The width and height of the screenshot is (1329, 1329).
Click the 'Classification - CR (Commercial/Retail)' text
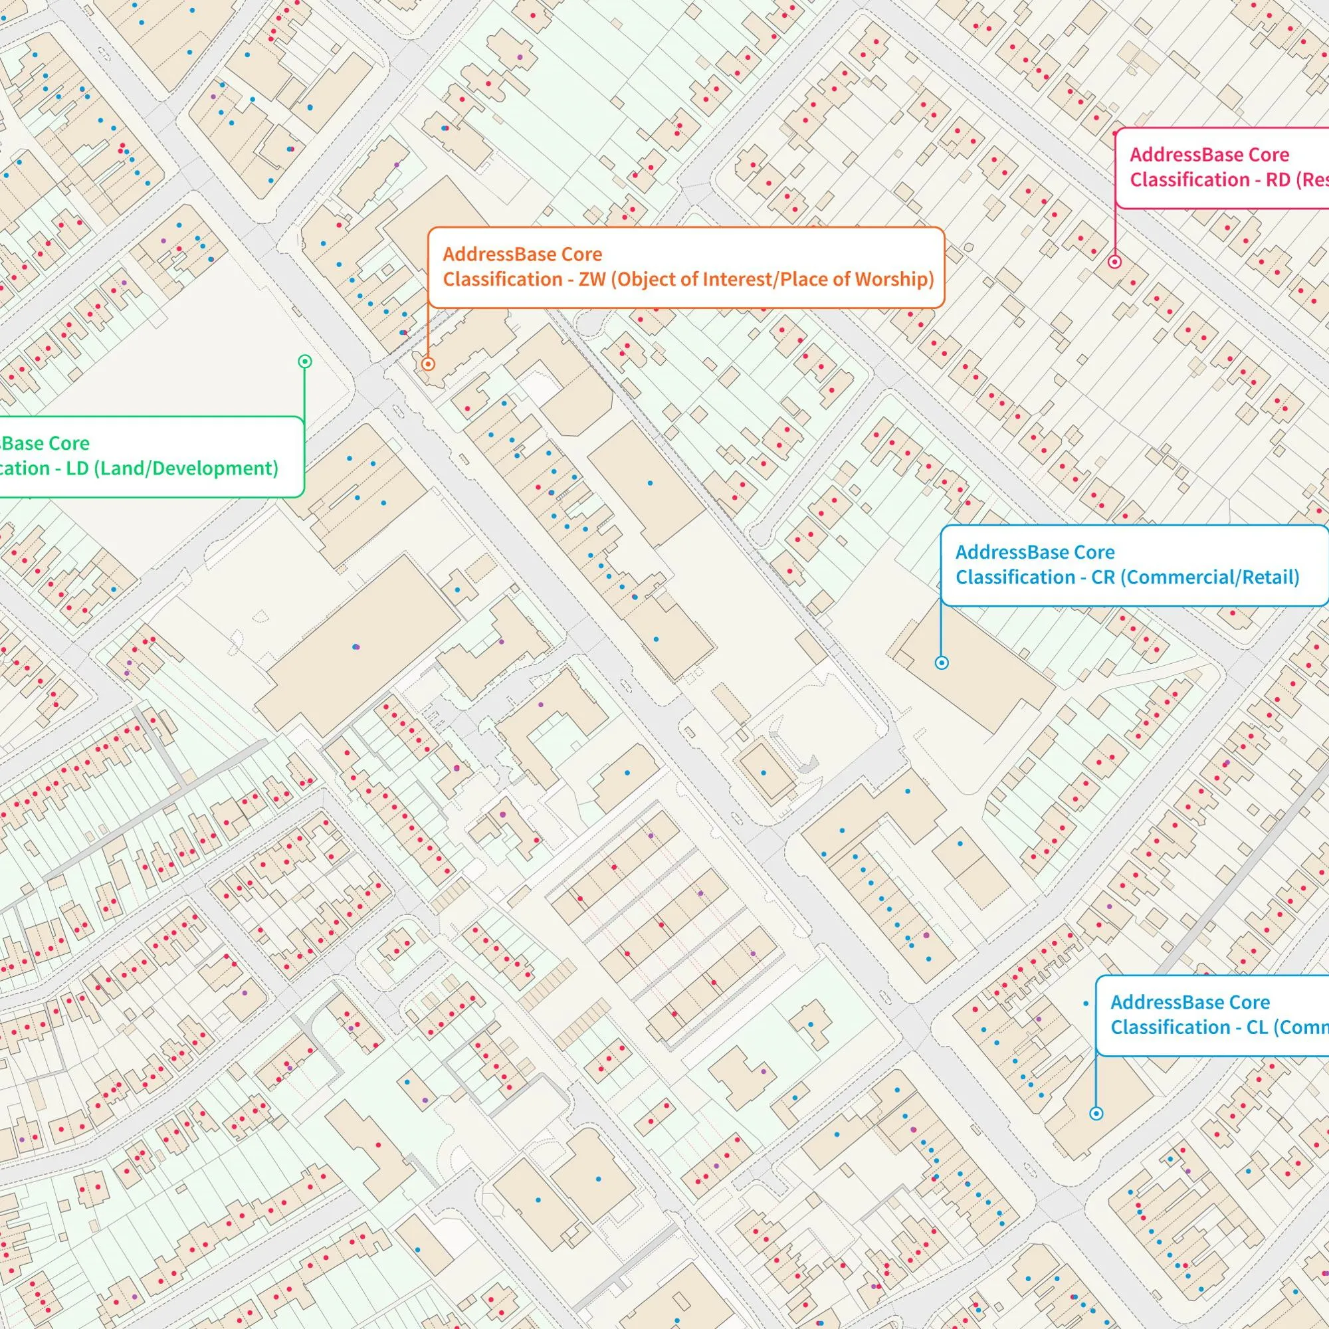tap(1127, 577)
